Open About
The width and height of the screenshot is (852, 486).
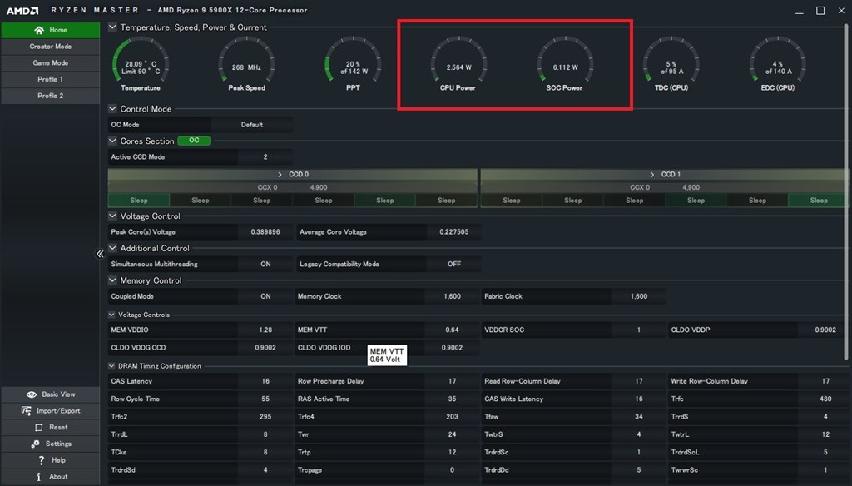pyautogui.click(x=51, y=477)
